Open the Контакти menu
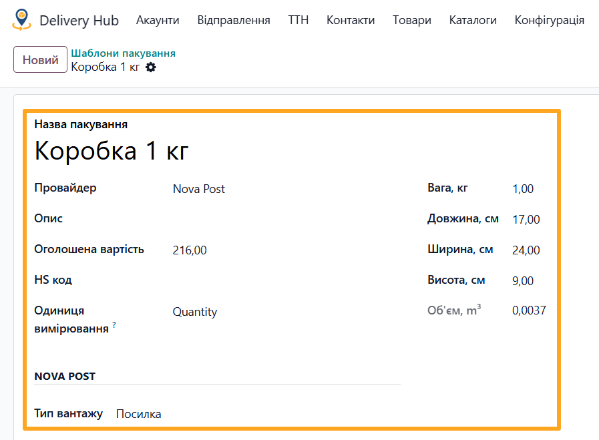Viewport: 599px width, 440px height. click(x=351, y=20)
